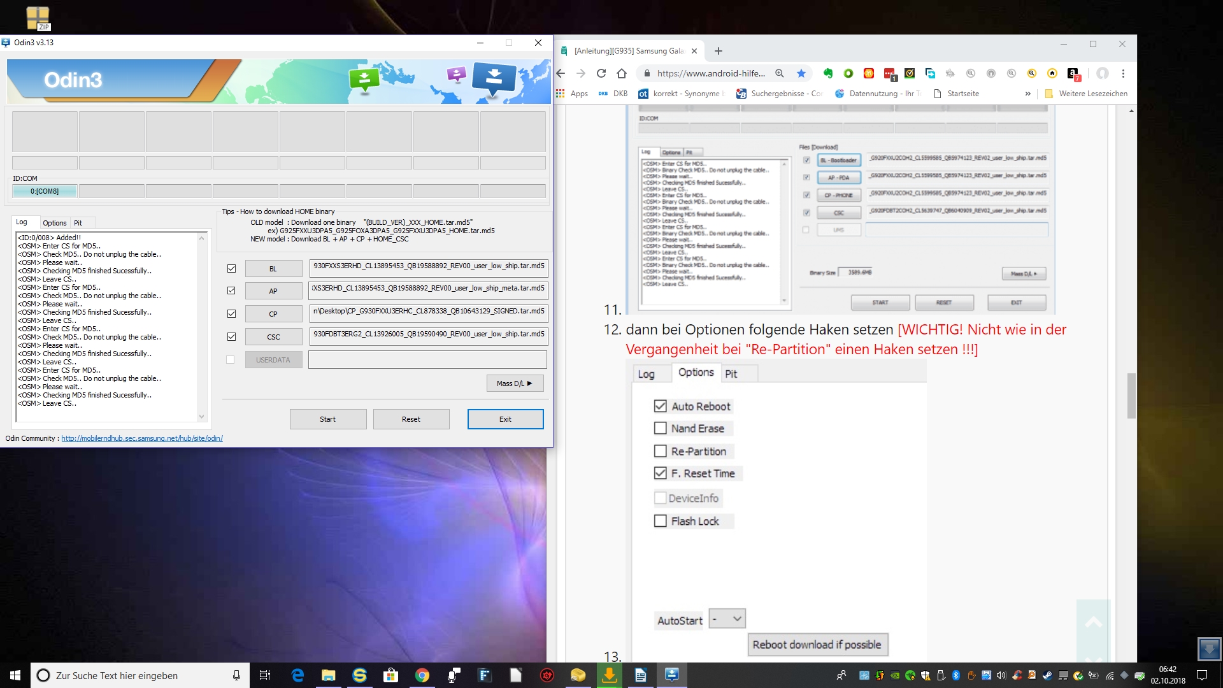Open the Amazon extension with badge 7

[x=1073, y=74]
